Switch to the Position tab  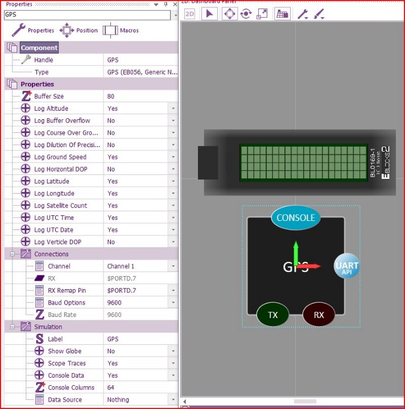78,30
